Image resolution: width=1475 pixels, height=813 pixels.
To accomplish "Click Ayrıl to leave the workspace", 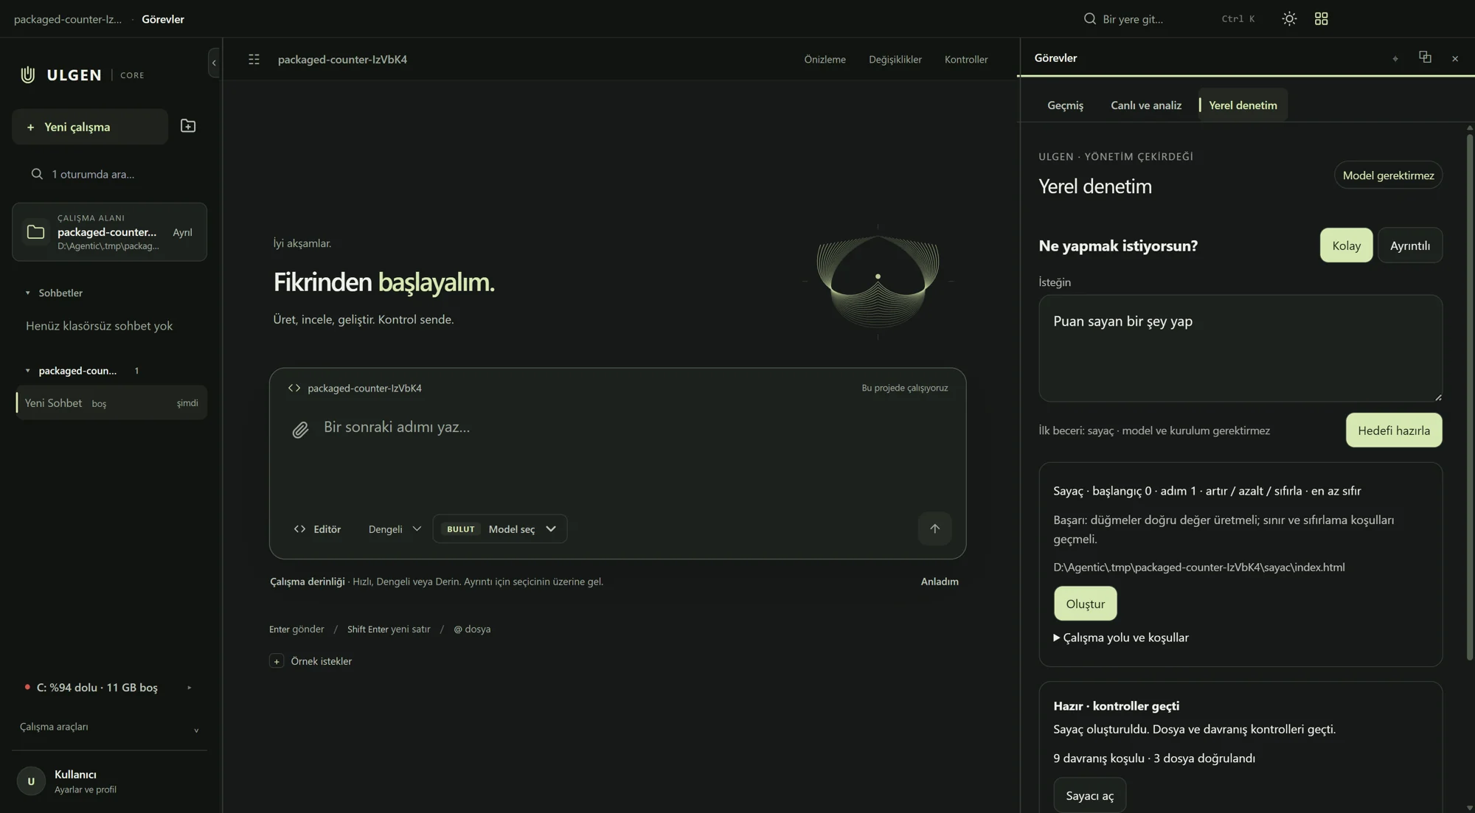I will pyautogui.click(x=182, y=232).
